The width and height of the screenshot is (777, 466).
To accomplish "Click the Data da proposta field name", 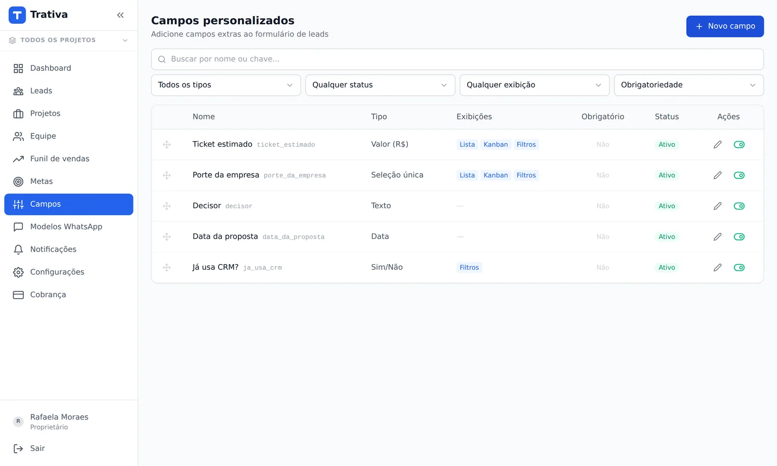I will pyautogui.click(x=225, y=237).
